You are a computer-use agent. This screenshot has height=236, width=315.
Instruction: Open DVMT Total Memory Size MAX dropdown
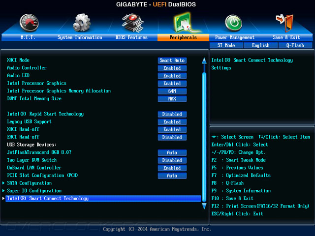(172, 99)
